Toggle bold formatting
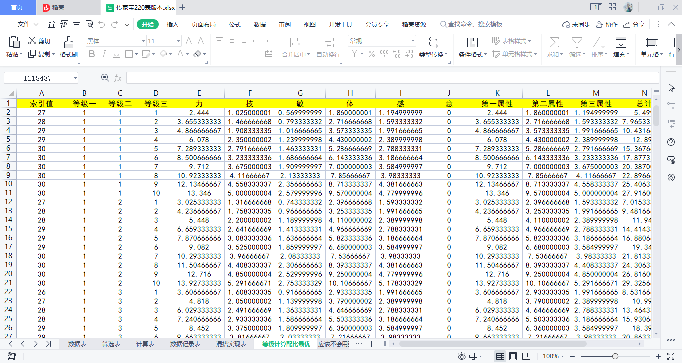This screenshot has height=363, width=682. [x=92, y=54]
